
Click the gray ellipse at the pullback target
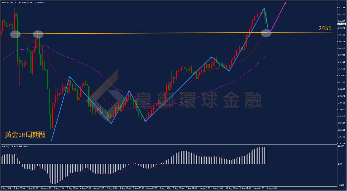(x=266, y=33)
